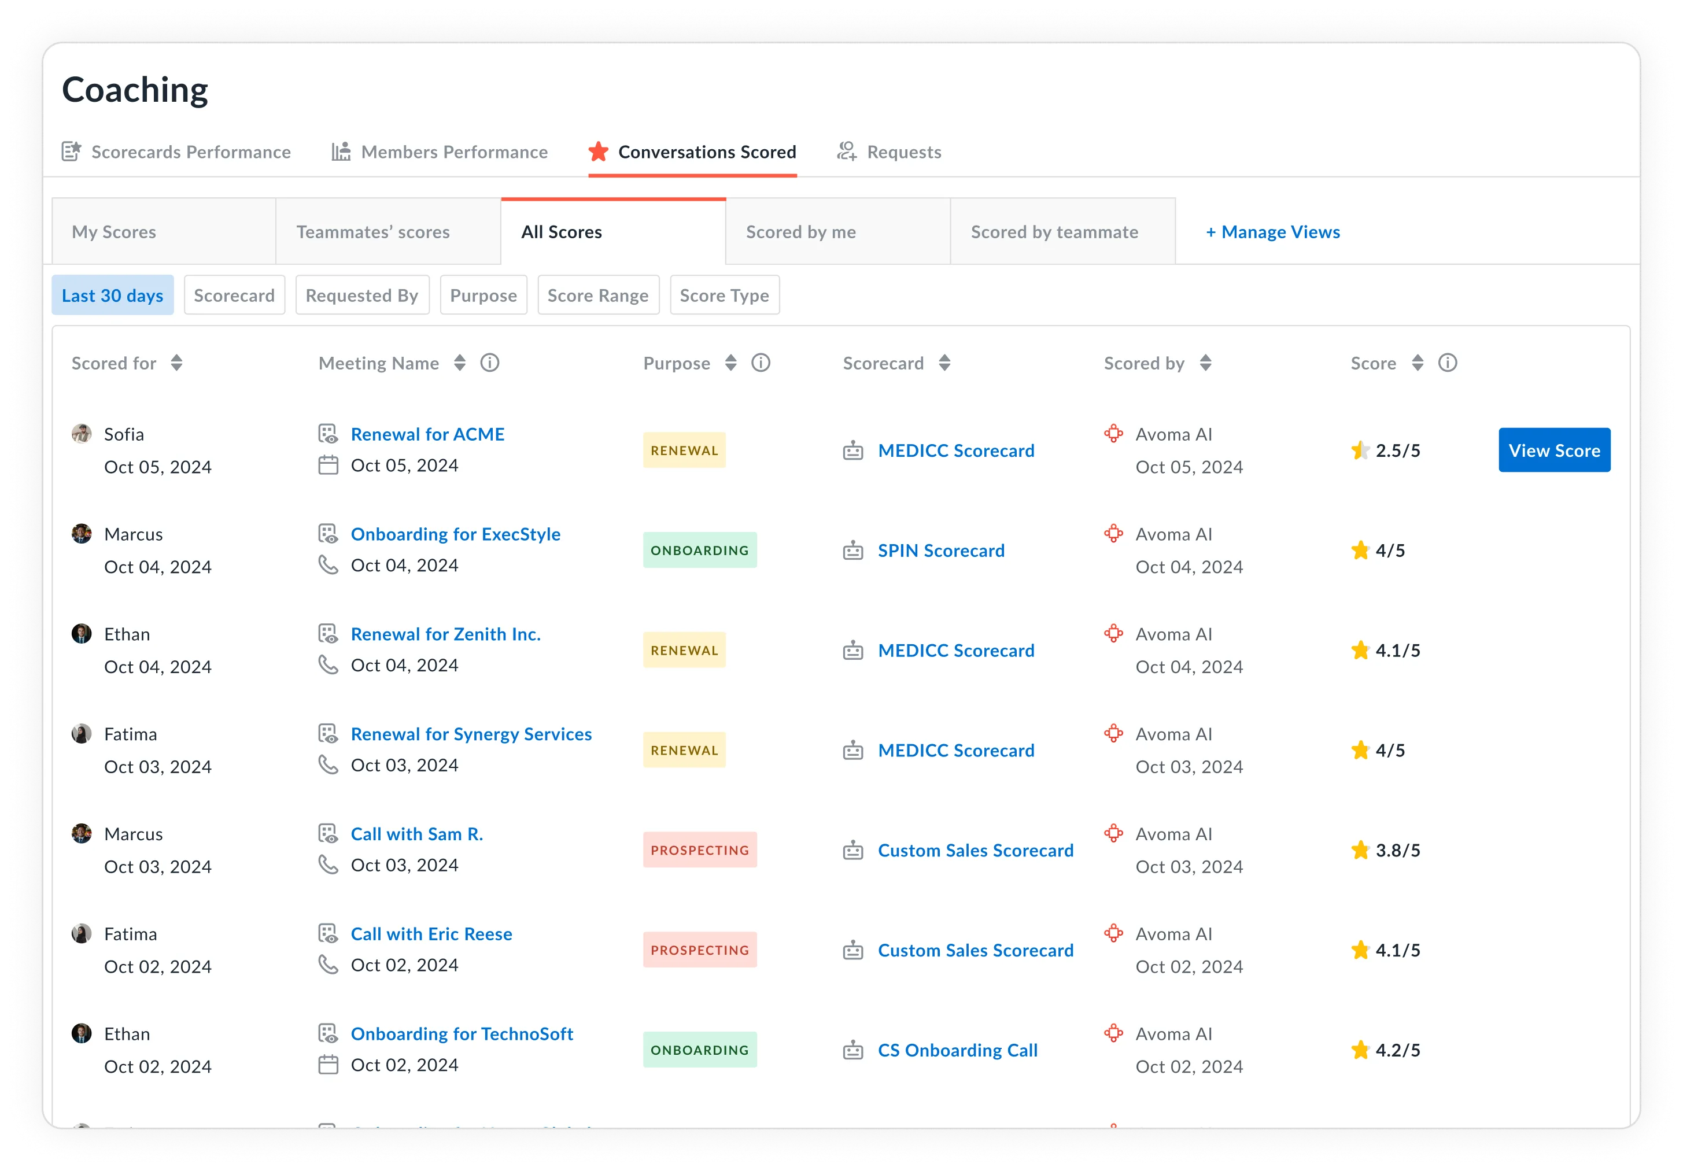The width and height of the screenshot is (1683, 1171).
Task: Sort the Scorecard column with its arrows
Action: point(945,364)
